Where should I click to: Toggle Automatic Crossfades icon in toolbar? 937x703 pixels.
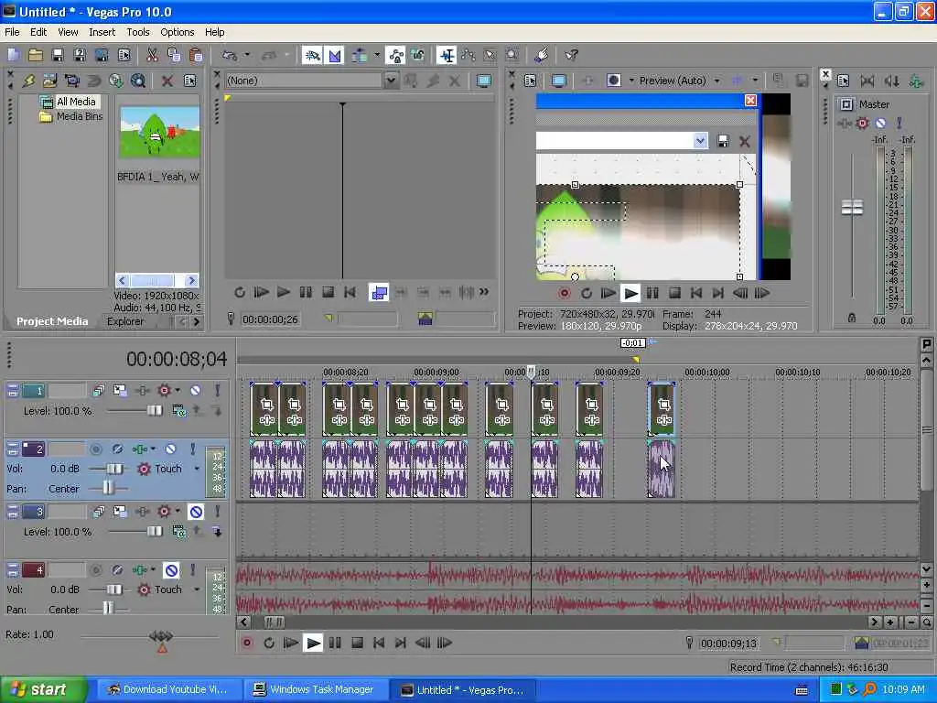point(335,56)
